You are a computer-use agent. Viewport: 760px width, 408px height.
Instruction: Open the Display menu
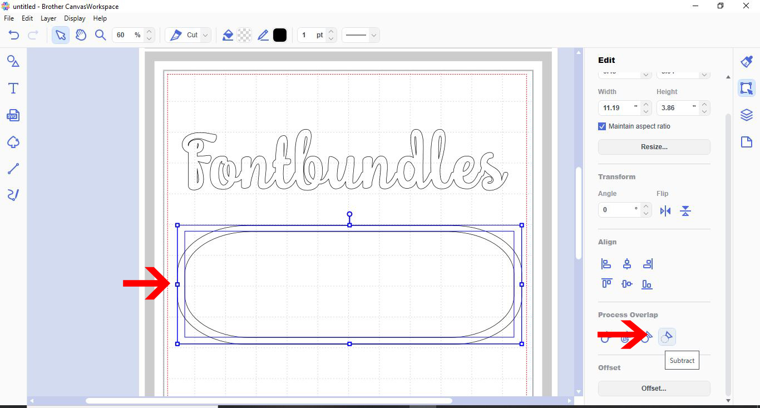(x=75, y=18)
